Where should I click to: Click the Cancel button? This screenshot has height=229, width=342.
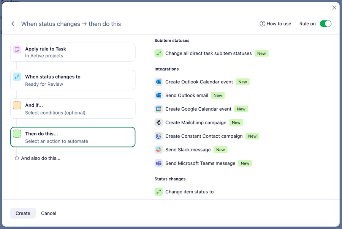49,213
